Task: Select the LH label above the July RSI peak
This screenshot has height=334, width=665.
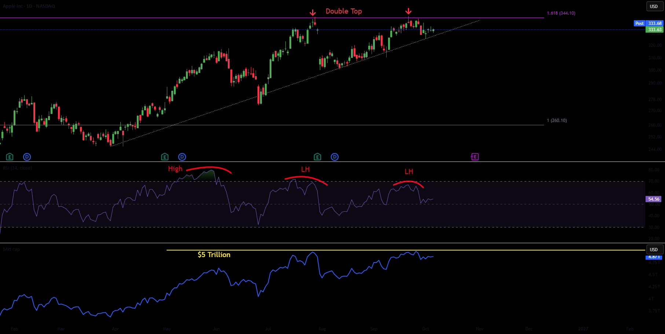Action: coord(305,169)
